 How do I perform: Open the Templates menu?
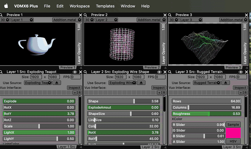105,6
